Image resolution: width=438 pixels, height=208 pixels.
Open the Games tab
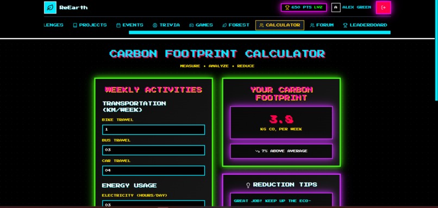coord(201,25)
